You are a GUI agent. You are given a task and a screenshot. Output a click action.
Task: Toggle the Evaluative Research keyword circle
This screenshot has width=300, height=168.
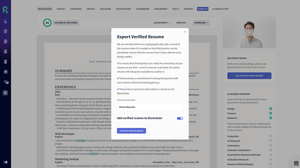(x=271, y=159)
